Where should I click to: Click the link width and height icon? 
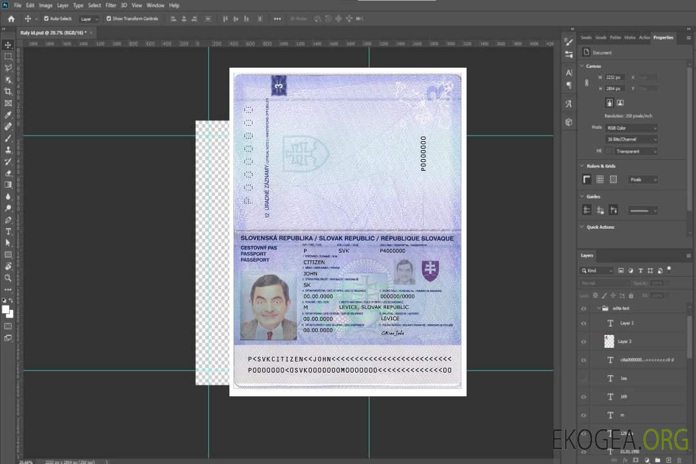tap(587, 83)
